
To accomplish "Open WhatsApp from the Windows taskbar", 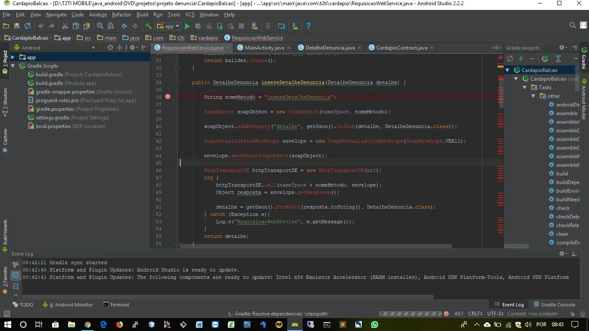I will (x=374, y=325).
